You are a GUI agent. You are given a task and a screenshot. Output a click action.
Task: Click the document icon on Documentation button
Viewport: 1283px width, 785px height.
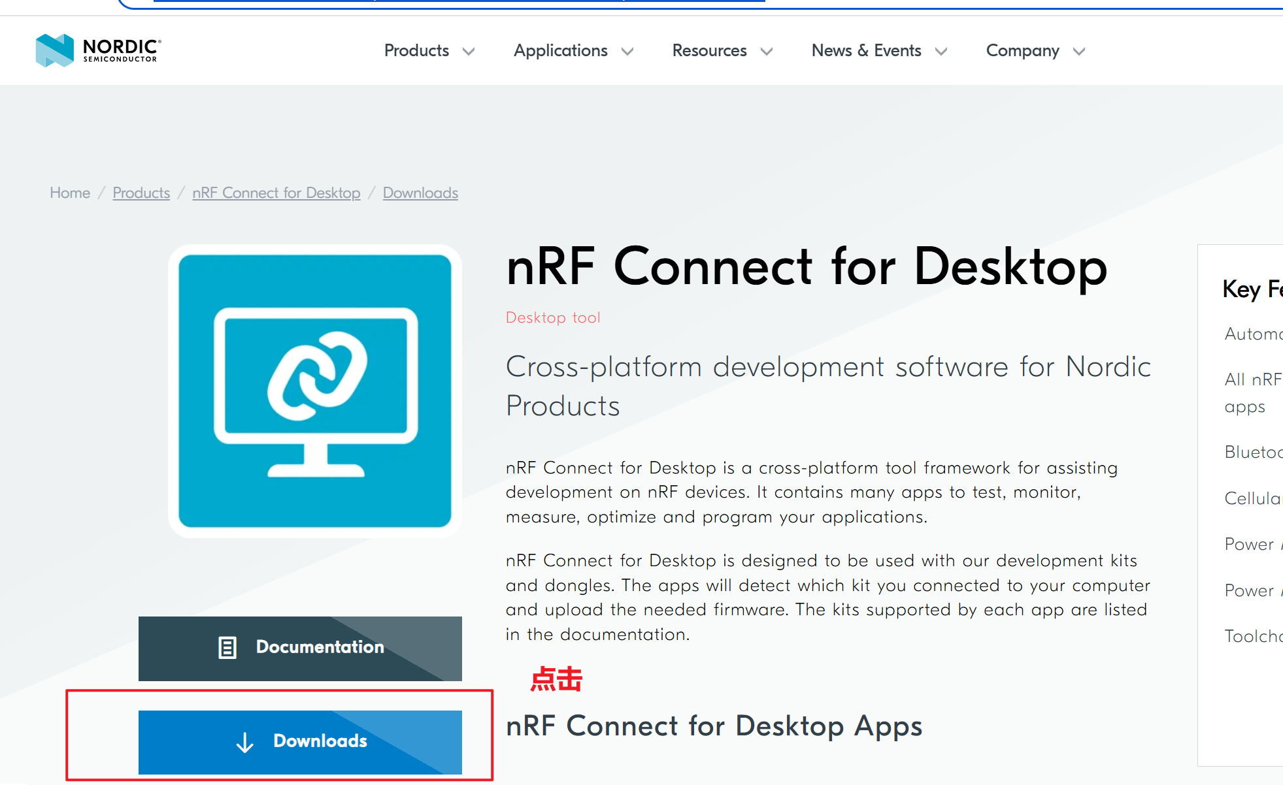click(227, 647)
